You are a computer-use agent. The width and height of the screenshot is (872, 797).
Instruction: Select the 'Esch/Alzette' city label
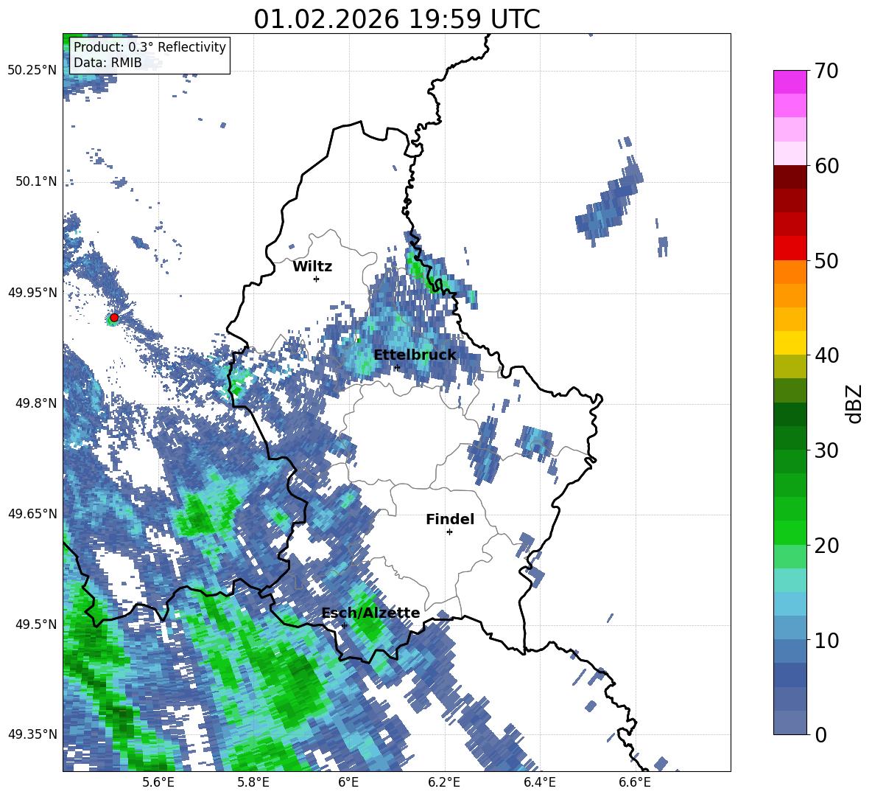click(371, 613)
